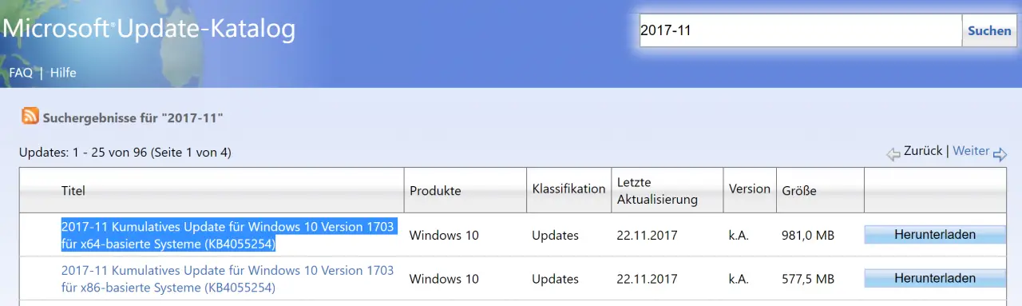1022x306 pixels.
Task: Click the 981,0 MB size cell
Action: point(808,235)
